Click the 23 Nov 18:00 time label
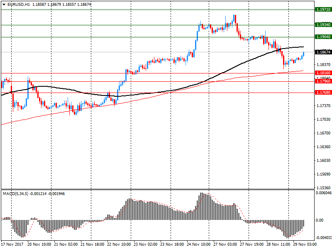This screenshot has height=249, width=332. (x=172, y=244)
